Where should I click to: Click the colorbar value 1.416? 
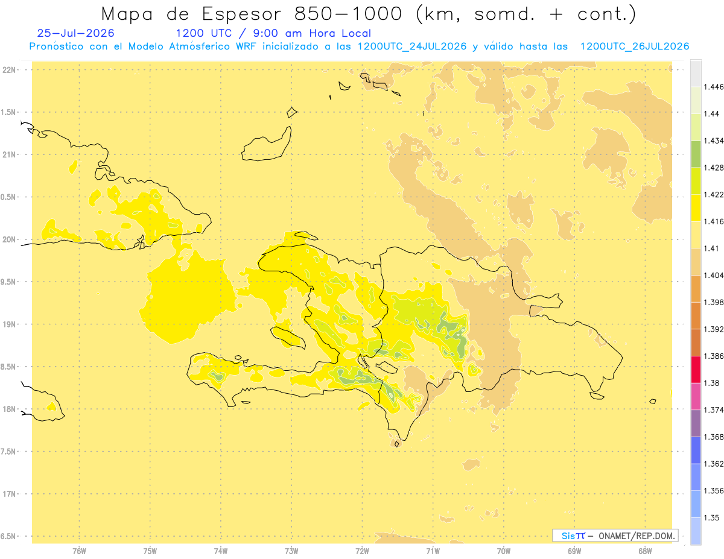715,221
